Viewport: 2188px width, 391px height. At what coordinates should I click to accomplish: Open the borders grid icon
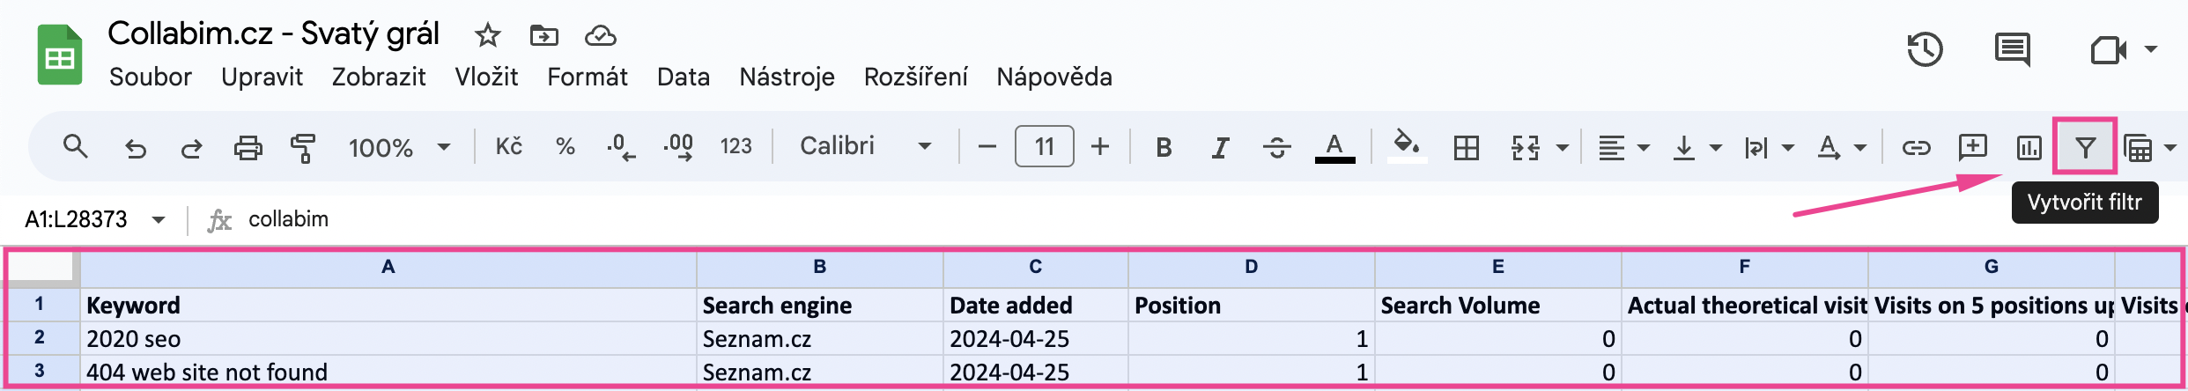1466,147
